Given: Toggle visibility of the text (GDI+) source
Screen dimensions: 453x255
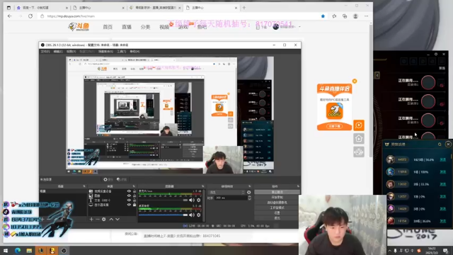Looking at the screenshot, I should (x=129, y=200).
